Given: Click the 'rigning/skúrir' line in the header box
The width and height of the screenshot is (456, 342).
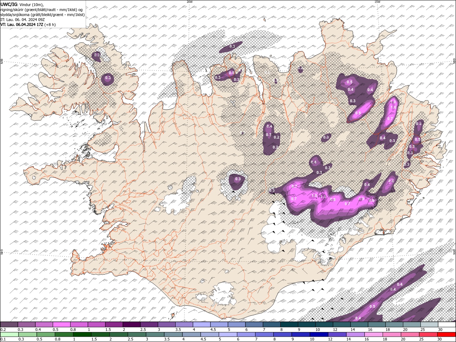Looking at the screenshot, I should click(42, 10).
